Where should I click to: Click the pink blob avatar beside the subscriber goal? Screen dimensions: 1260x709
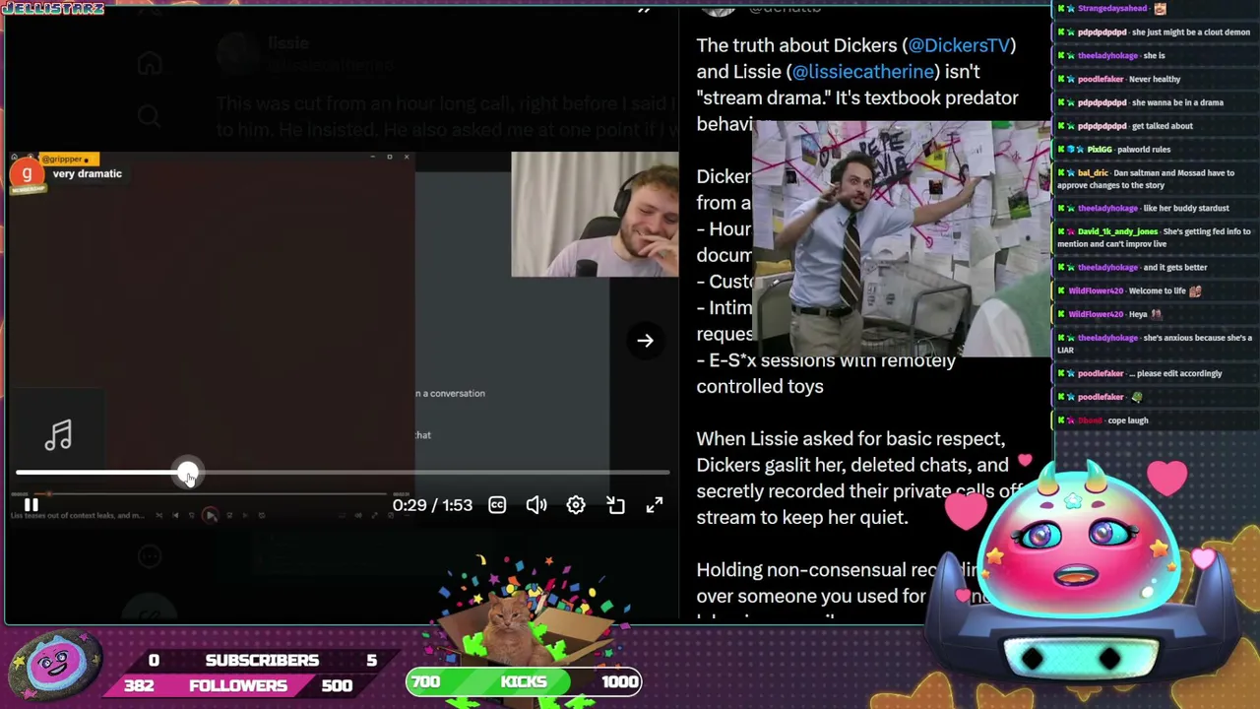[x=55, y=666]
